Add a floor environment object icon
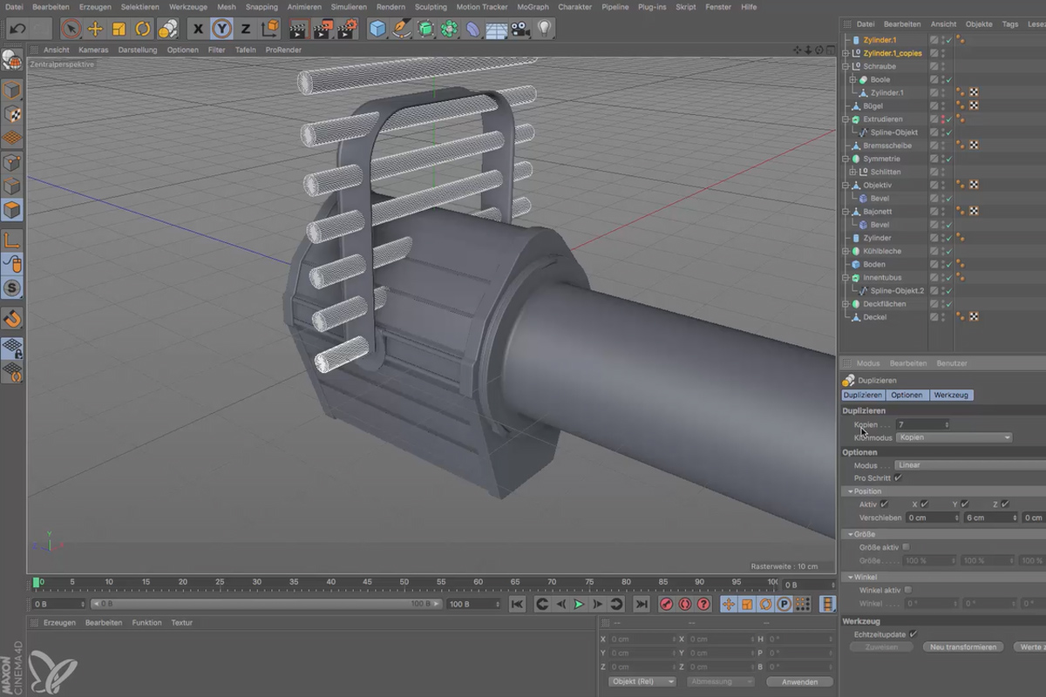Image resolution: width=1046 pixels, height=697 pixels. 497,29
